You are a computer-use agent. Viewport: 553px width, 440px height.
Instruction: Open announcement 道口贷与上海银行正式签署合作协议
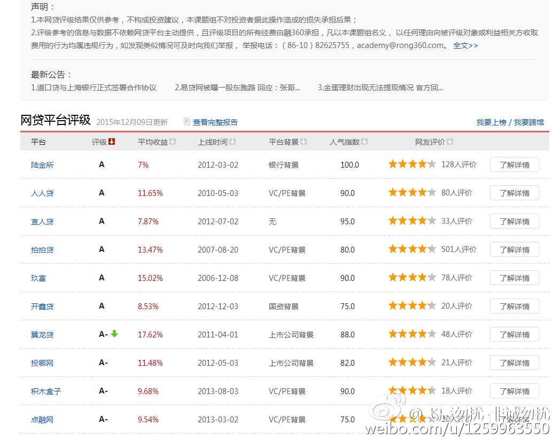pyautogui.click(x=94, y=88)
